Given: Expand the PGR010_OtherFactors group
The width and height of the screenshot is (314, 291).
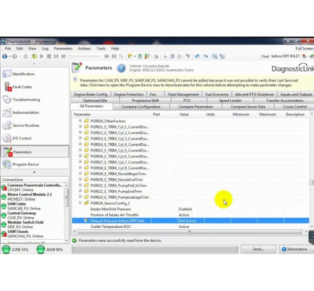Looking at the screenshot, I should 80,121.
